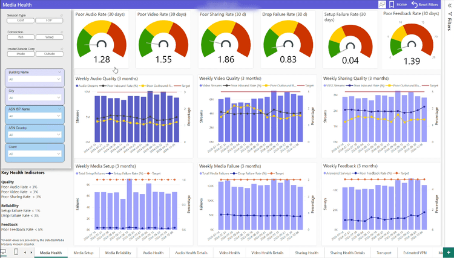This screenshot has height=258, width=454.
Task: Click the Poor Audio Rate gauge
Action: 101,40
